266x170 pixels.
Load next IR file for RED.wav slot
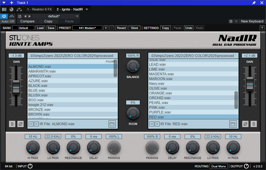point(157,124)
